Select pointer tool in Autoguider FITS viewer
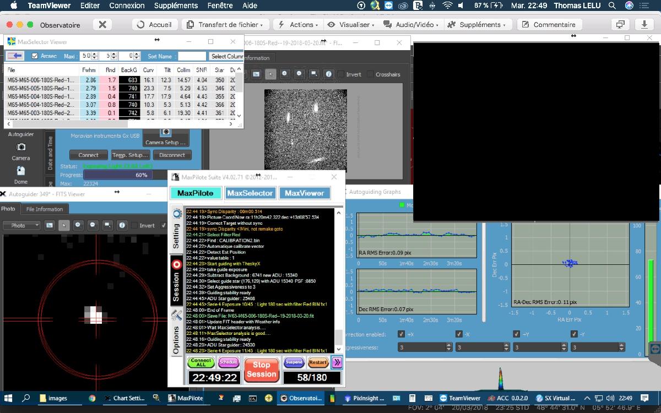Image resolution: width=661 pixels, height=413 pixels. click(x=64, y=225)
